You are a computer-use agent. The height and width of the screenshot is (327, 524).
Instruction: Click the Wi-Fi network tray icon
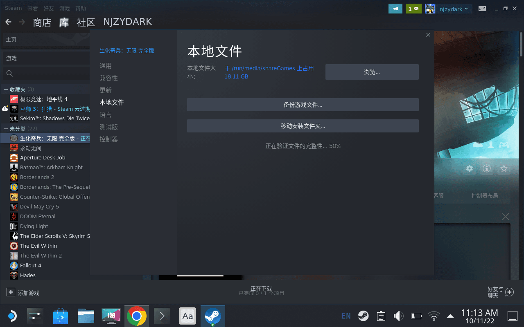pyautogui.click(x=434, y=316)
